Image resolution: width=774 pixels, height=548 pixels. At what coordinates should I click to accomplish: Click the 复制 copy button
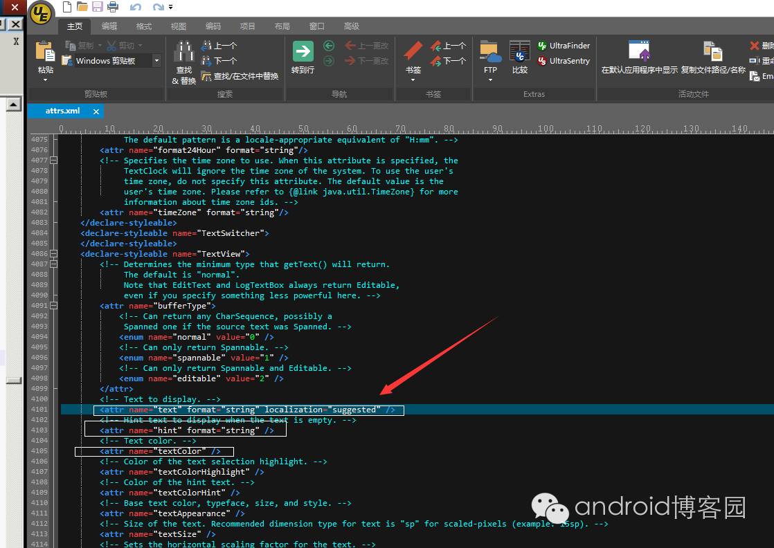[x=80, y=46]
